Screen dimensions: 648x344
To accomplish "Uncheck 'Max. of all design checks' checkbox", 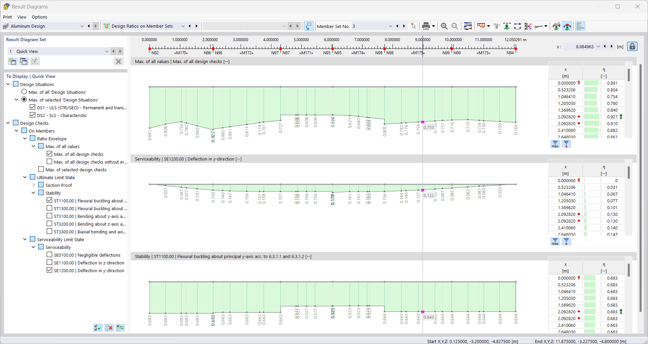I will point(49,154).
